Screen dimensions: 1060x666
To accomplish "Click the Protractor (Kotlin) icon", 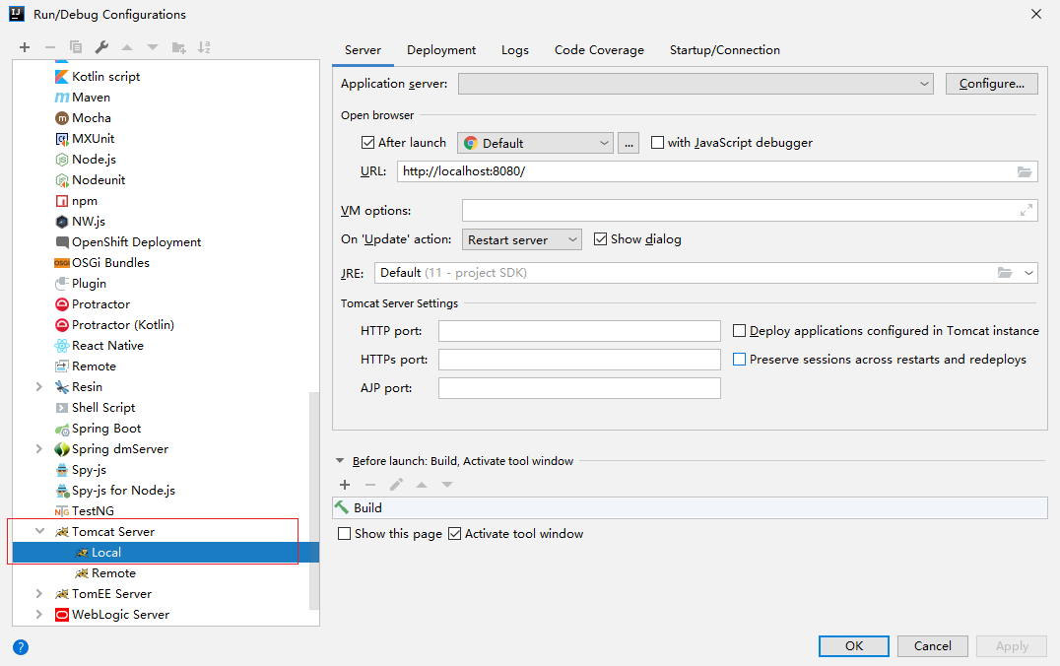I will 61,325.
